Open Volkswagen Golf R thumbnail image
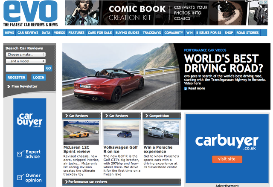Image resolution: width=273 pixels, height=187 pixels. pos(121,133)
